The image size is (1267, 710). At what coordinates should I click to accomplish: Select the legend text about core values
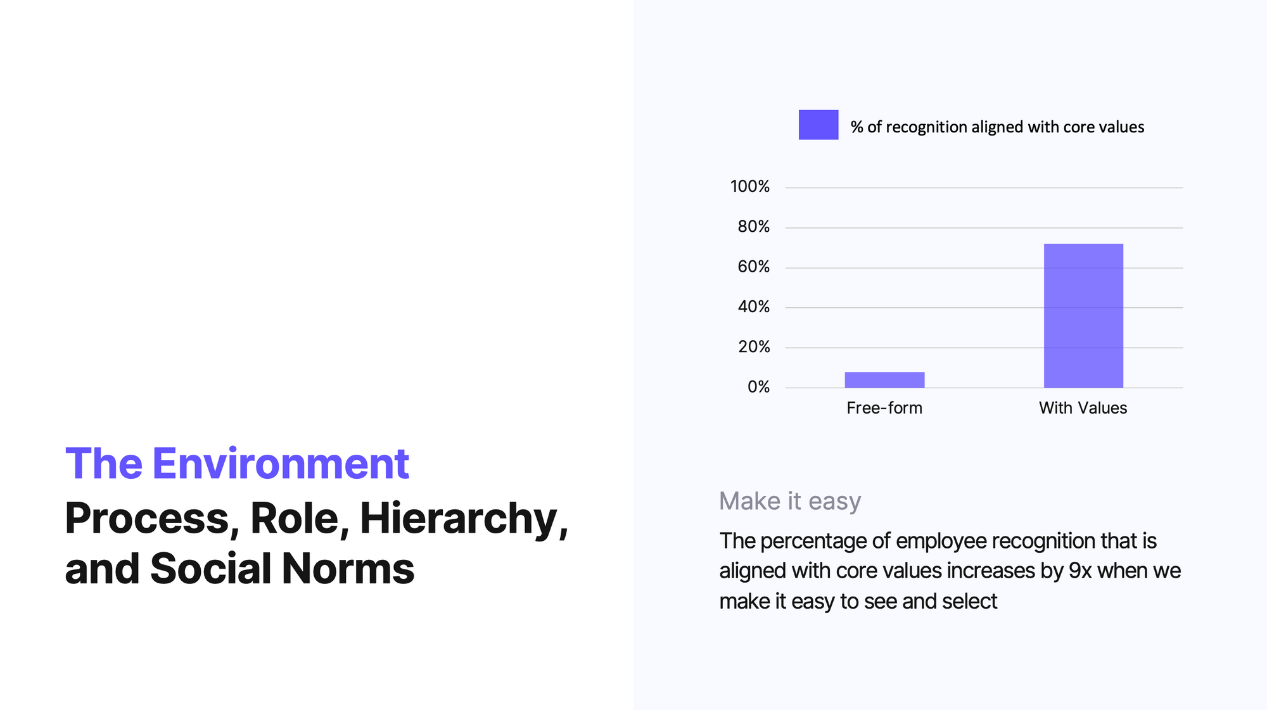click(997, 127)
